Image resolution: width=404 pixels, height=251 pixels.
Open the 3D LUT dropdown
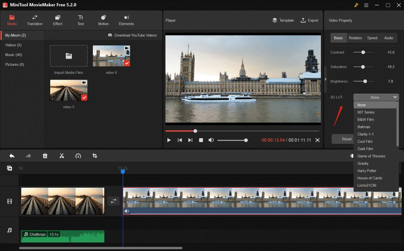[376, 97]
